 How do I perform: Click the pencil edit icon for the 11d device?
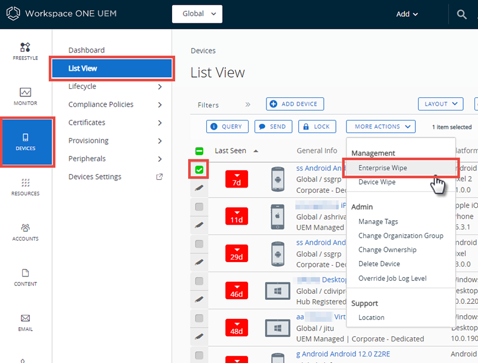tap(199, 225)
